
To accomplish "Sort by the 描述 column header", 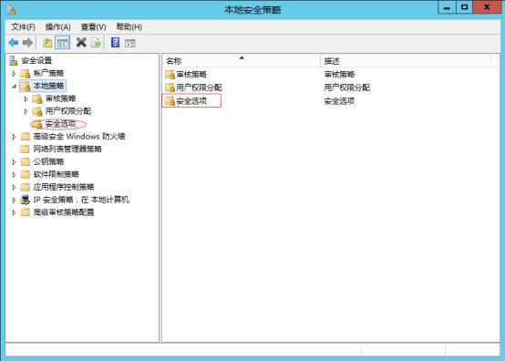I will (x=406, y=60).
